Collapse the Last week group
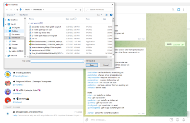This screenshot has height=123, width=190. point(28,23)
